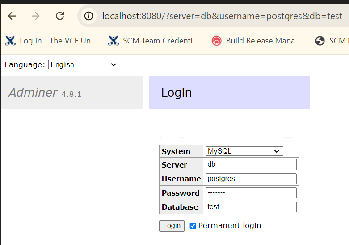
Task: Click the Server row label
Action: point(174,165)
